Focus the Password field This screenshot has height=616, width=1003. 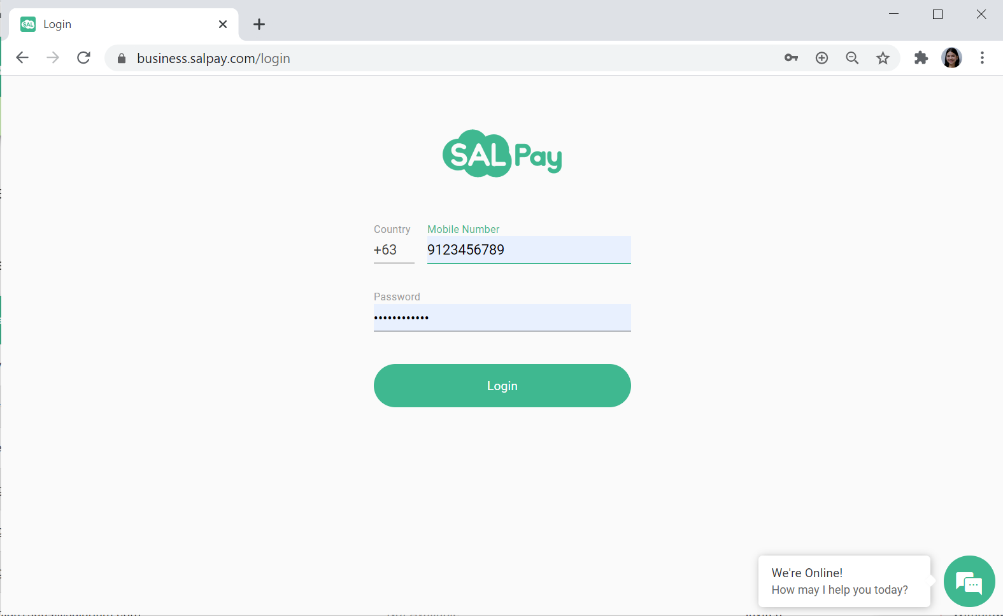coord(502,318)
